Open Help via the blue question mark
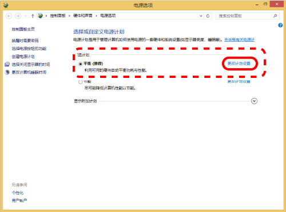The width and height of the screenshot is (286, 212). pyautogui.click(x=280, y=25)
